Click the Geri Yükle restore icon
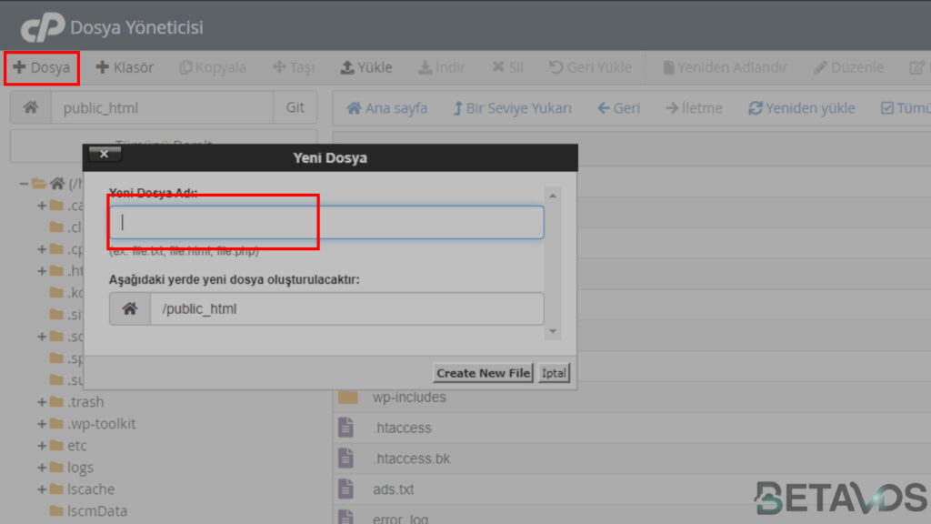 [x=556, y=67]
